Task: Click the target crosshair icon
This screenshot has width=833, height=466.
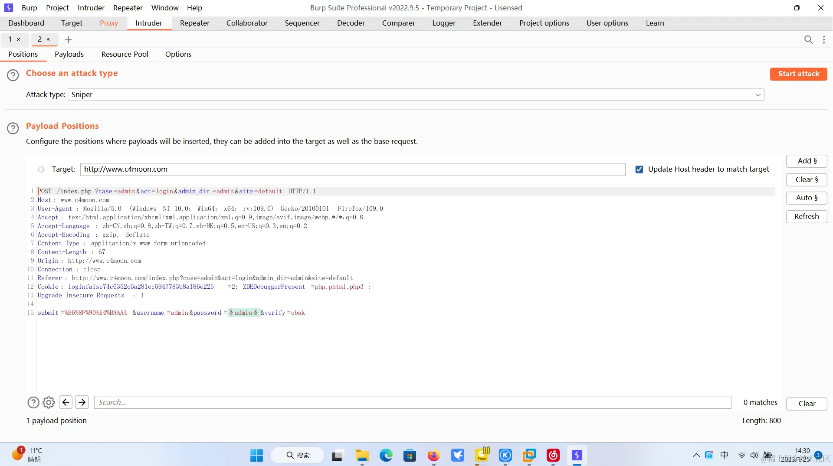Action: click(41, 169)
